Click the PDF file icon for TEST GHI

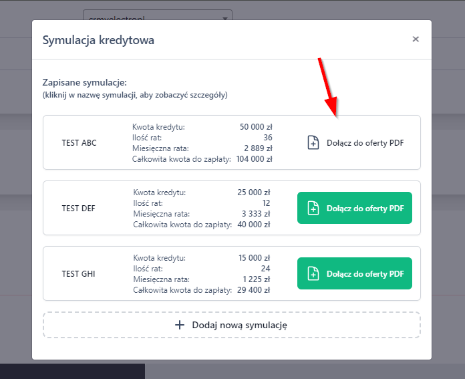(313, 274)
